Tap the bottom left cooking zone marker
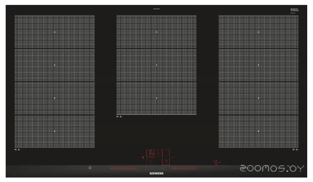The image size is (313, 182). [54, 131]
